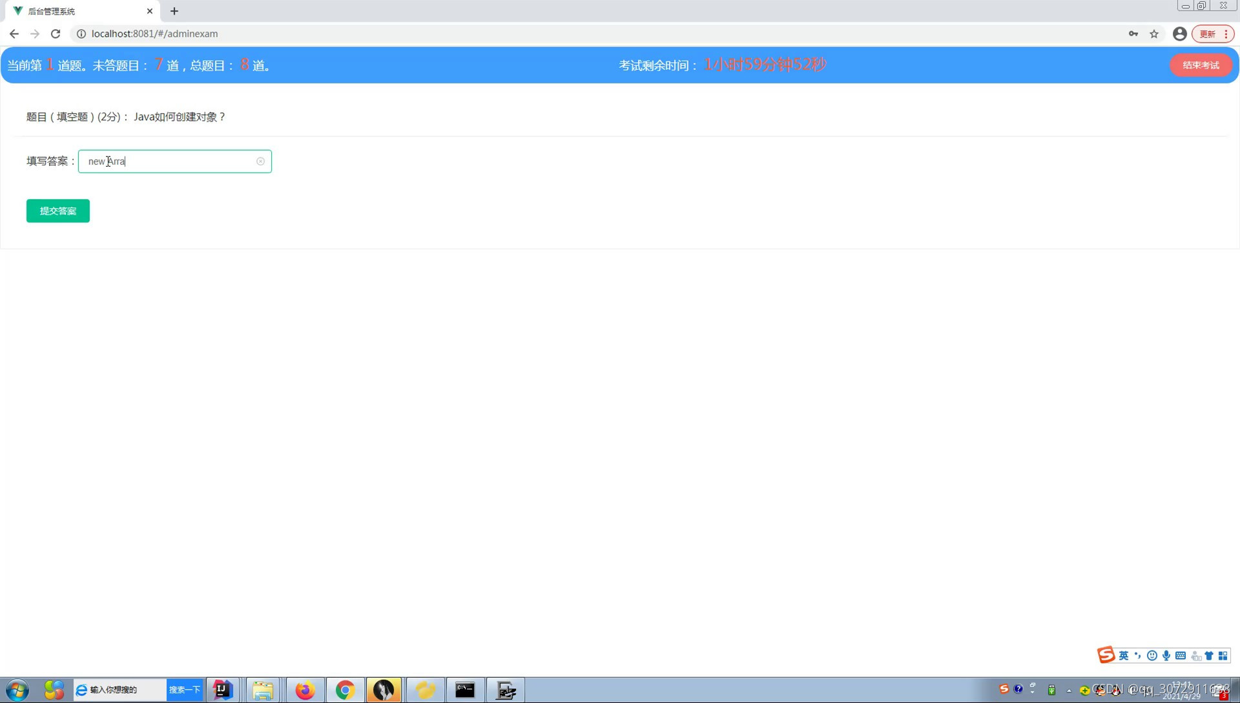The image size is (1240, 703).
Task: Toggle Sogou punctuation mode
Action: [1138, 656]
